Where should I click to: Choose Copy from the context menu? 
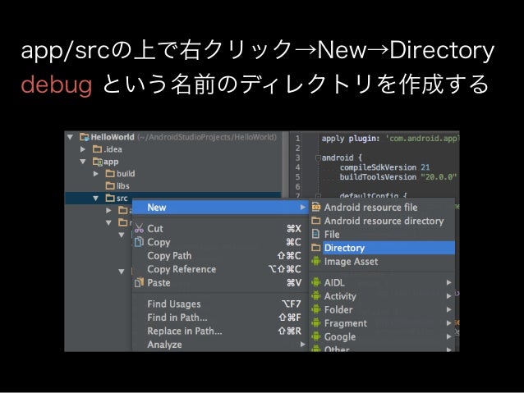(x=221, y=242)
